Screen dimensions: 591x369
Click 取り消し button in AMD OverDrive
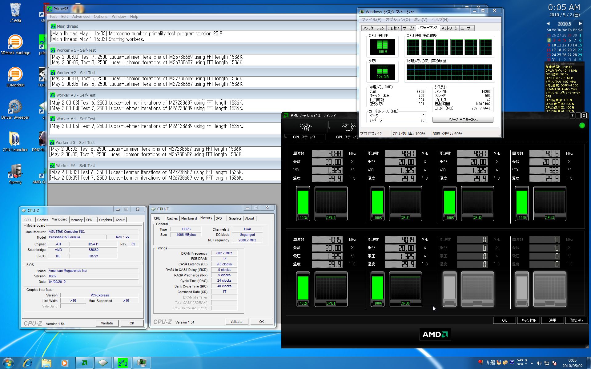tap(576, 320)
